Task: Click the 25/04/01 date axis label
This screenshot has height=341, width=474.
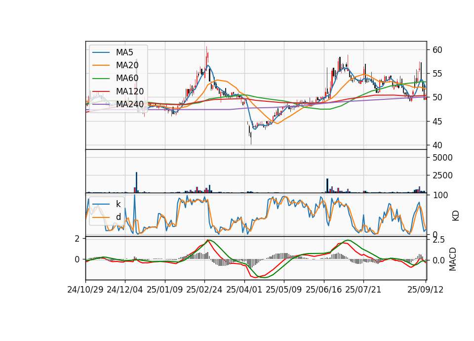Action: [x=244, y=290]
